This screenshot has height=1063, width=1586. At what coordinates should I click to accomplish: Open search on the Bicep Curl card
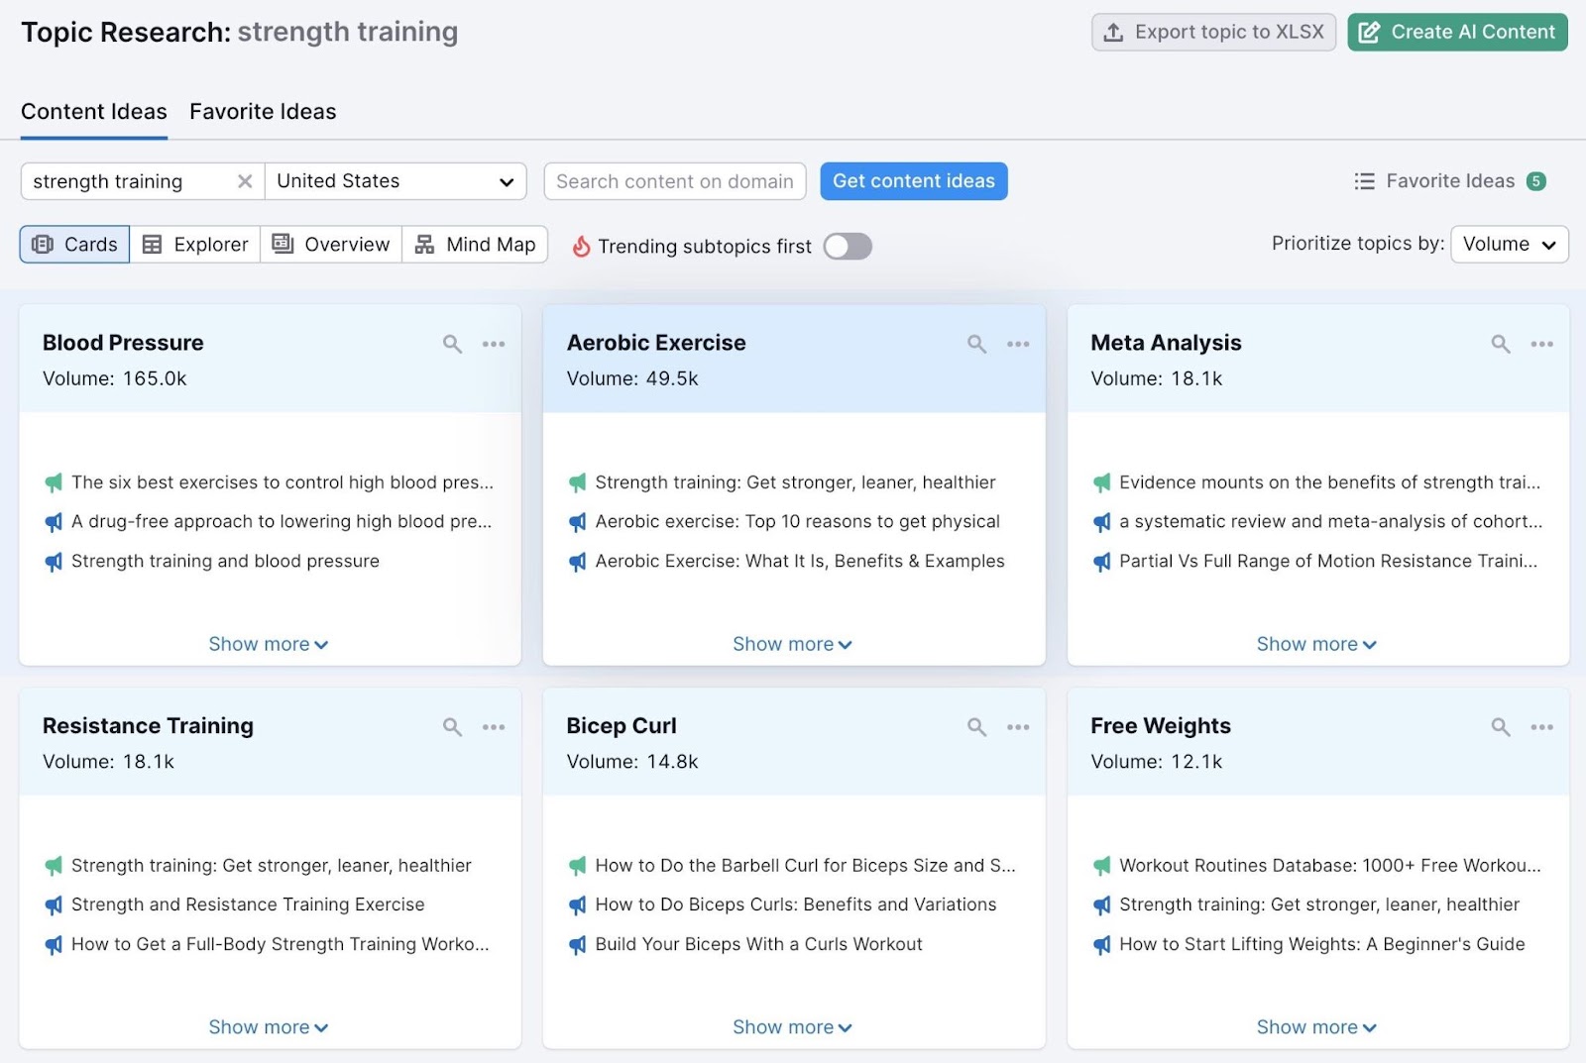(976, 726)
